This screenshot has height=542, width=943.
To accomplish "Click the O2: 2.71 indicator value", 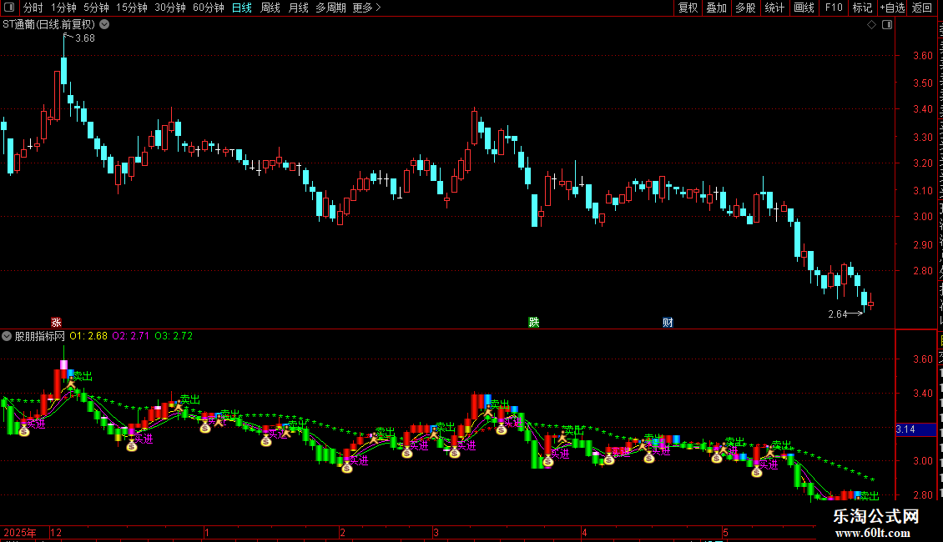I will click(x=130, y=337).
